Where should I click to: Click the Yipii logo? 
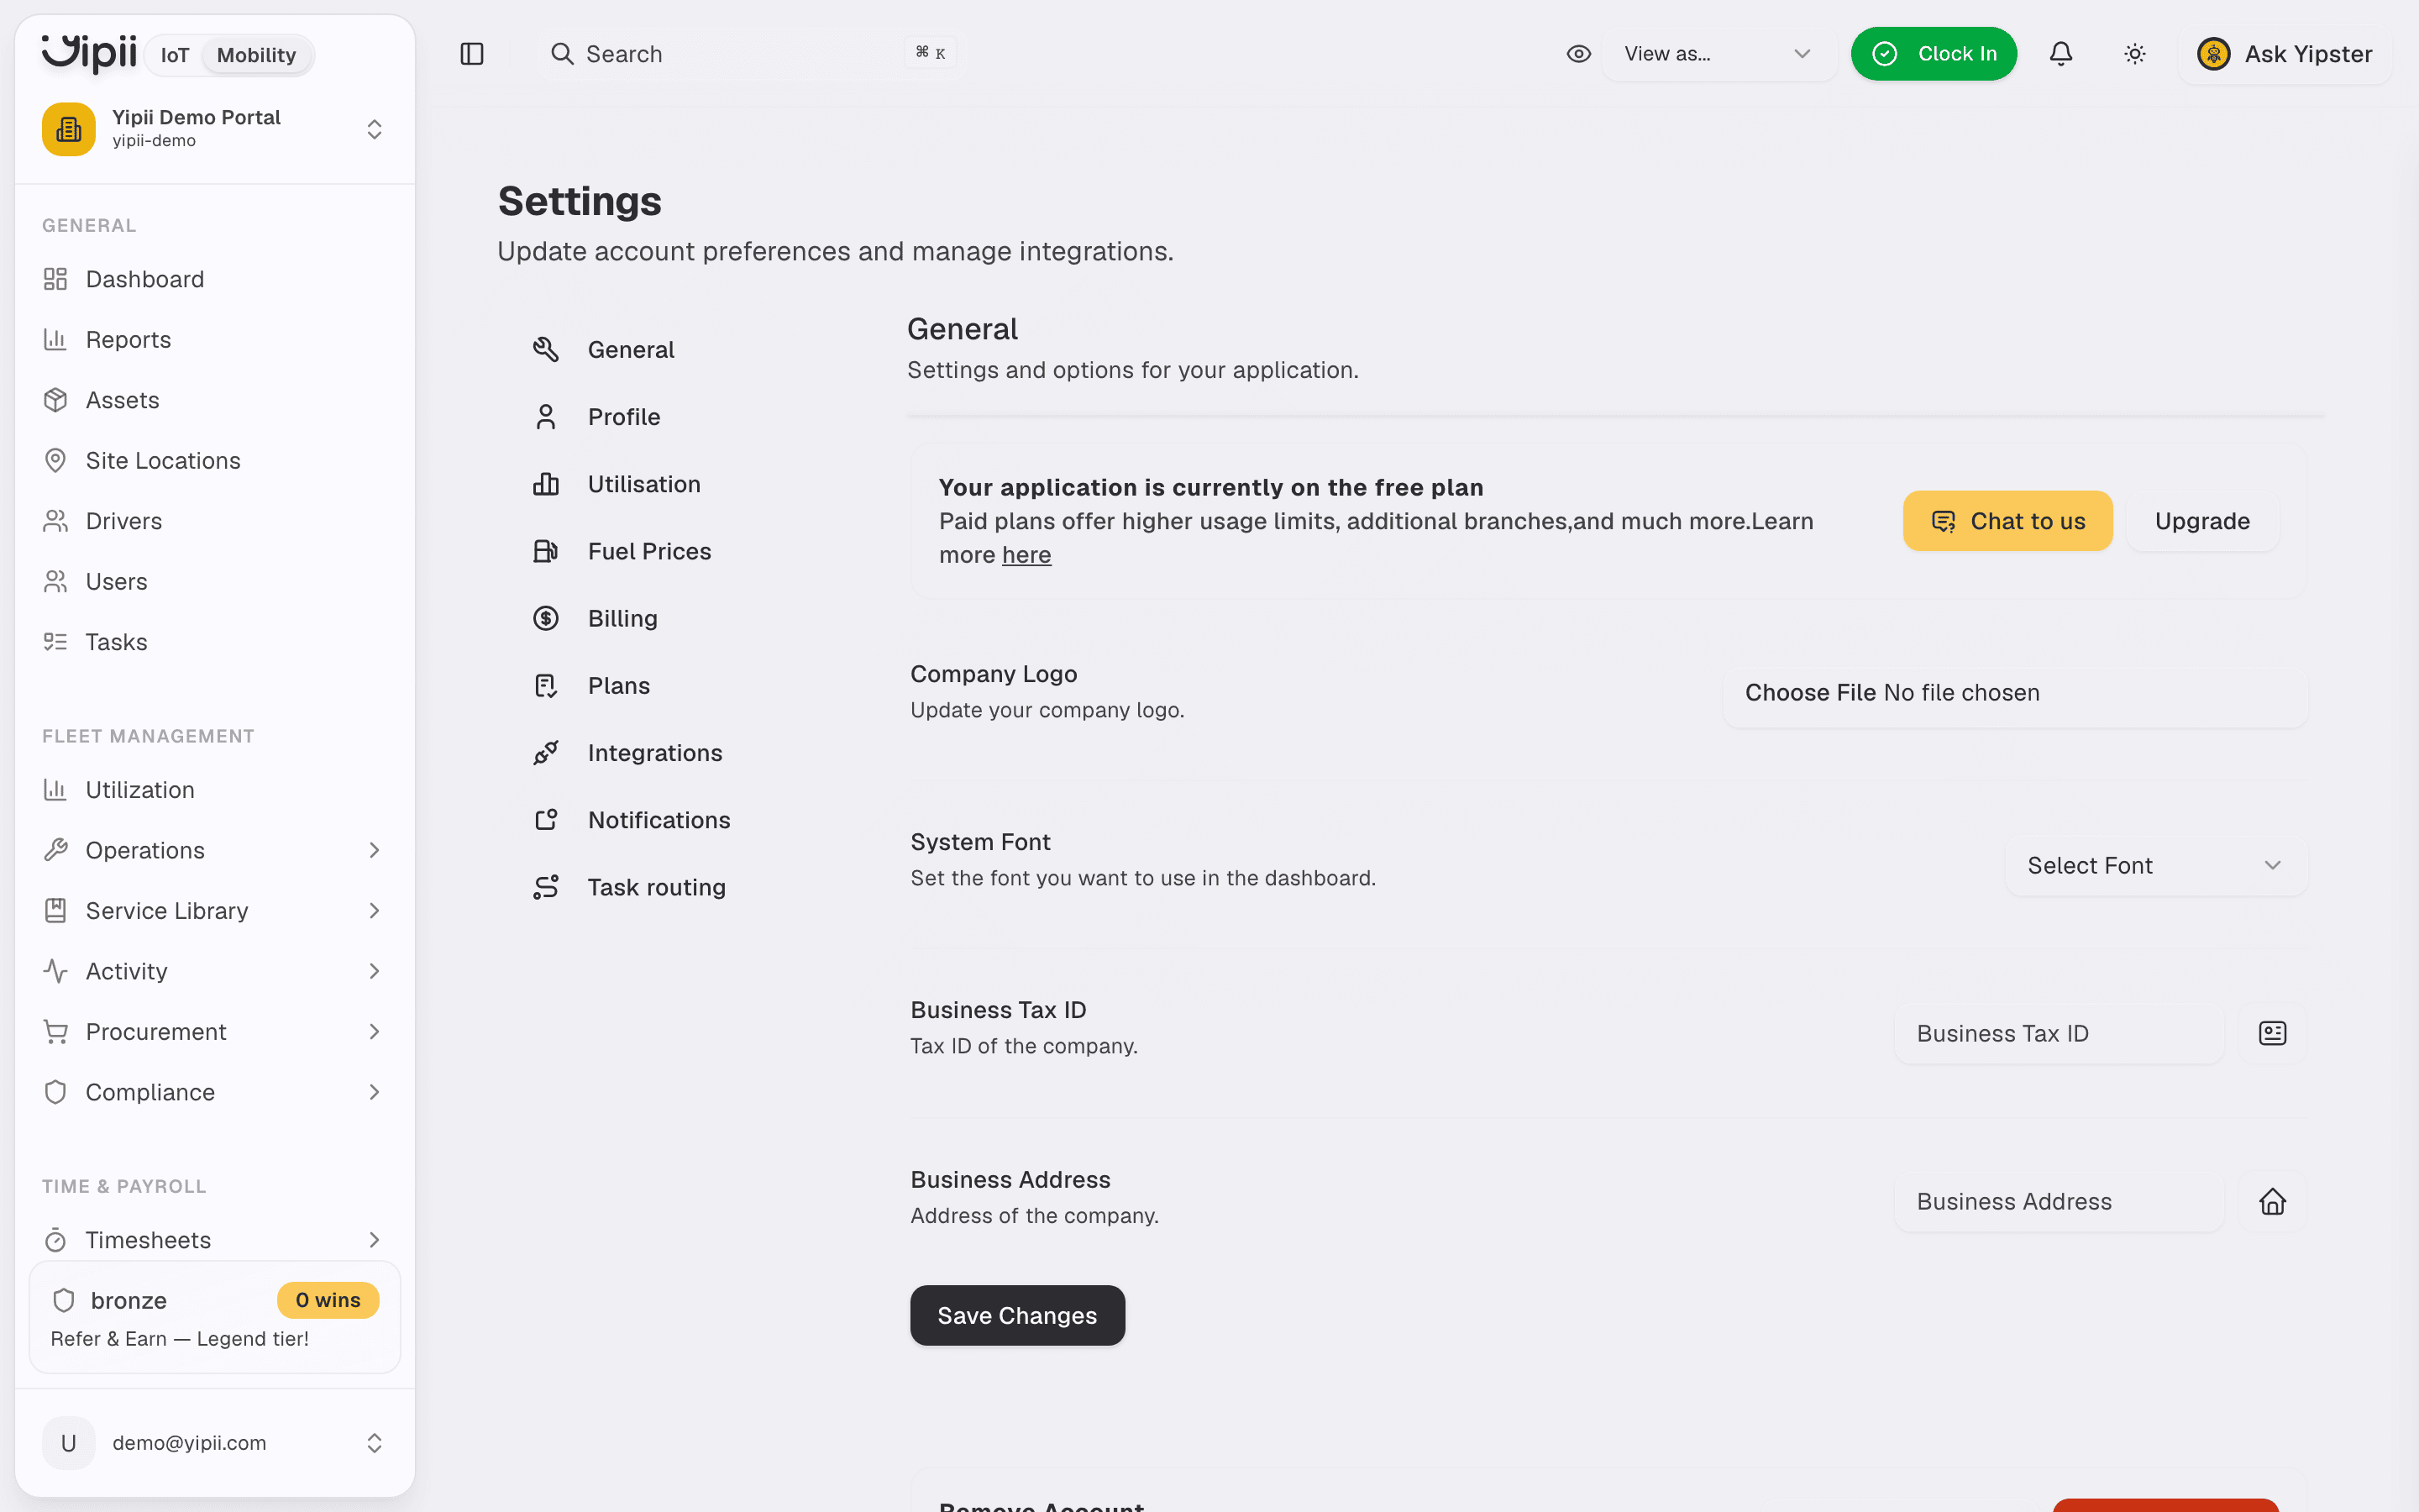point(89,53)
